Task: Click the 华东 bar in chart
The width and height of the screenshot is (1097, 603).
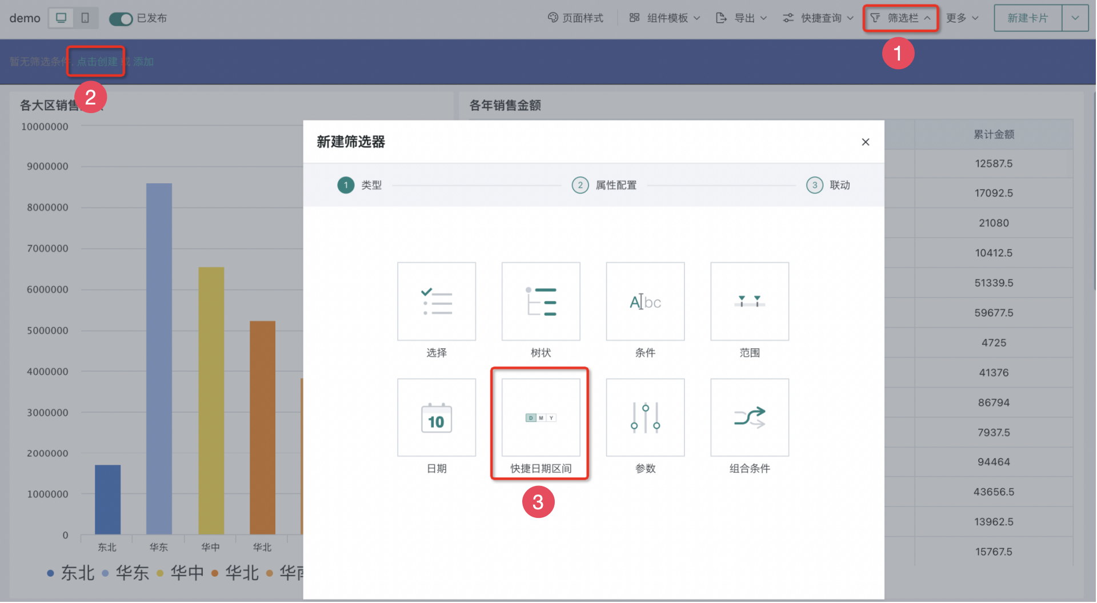Action: 159,359
